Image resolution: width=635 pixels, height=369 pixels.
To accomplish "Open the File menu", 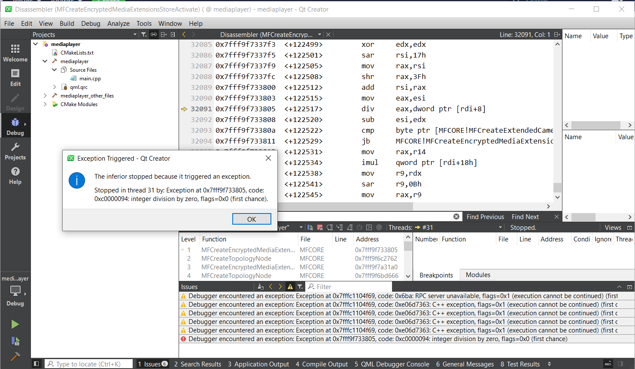I will [9, 23].
